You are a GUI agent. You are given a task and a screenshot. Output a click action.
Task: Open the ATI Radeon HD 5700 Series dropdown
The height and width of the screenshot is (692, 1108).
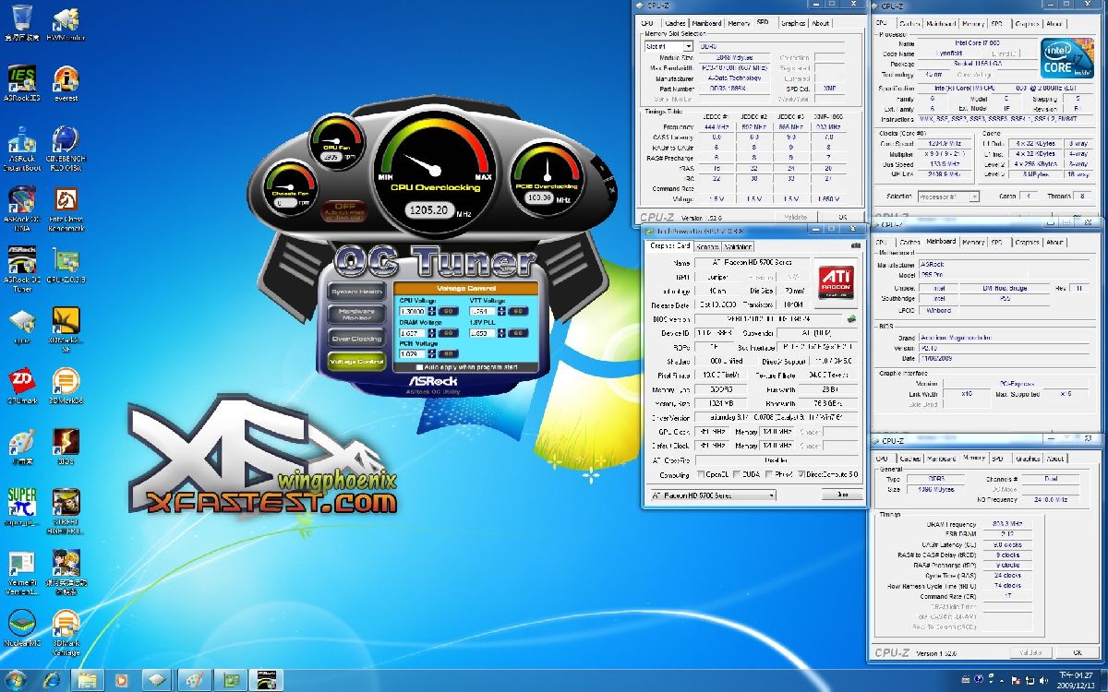712,495
